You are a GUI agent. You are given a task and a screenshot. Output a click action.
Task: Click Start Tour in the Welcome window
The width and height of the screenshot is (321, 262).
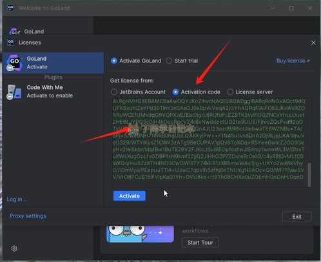(x=200, y=243)
